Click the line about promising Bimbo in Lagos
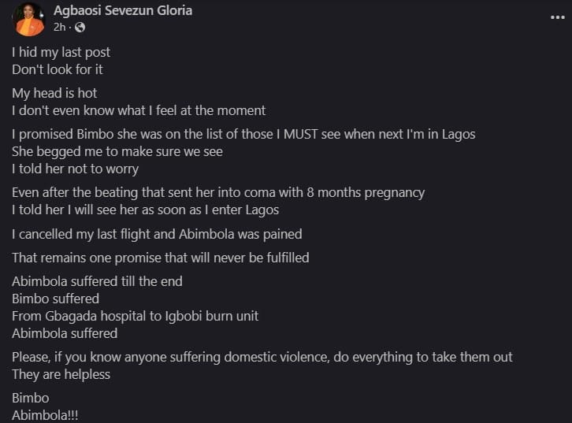This screenshot has width=572, height=423. tap(243, 134)
